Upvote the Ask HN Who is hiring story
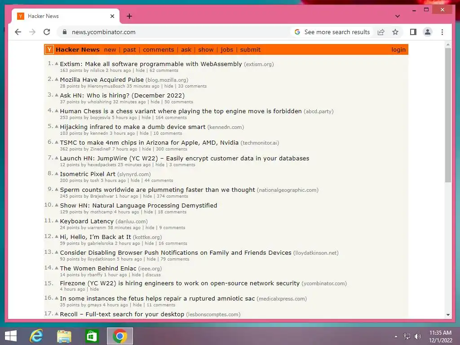The width and height of the screenshot is (460, 345). coord(57,95)
